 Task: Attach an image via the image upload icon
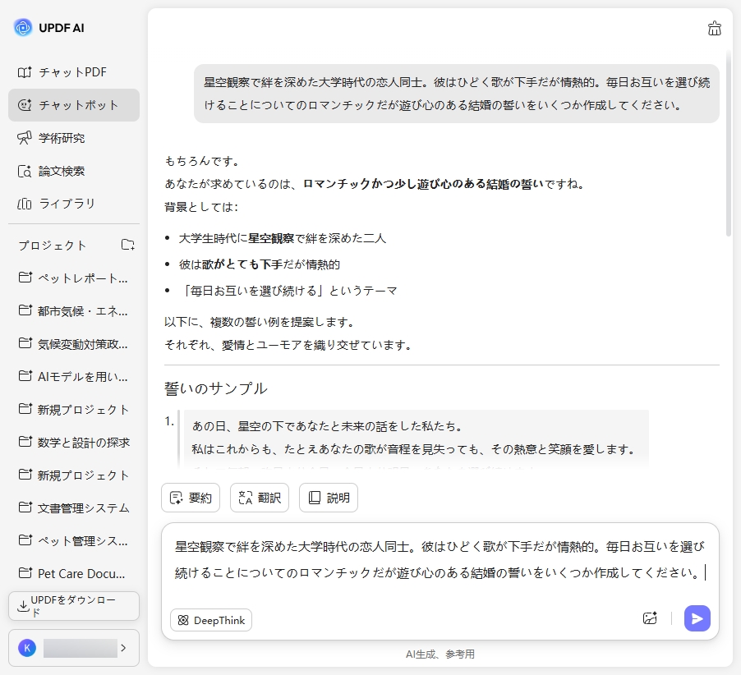click(650, 618)
